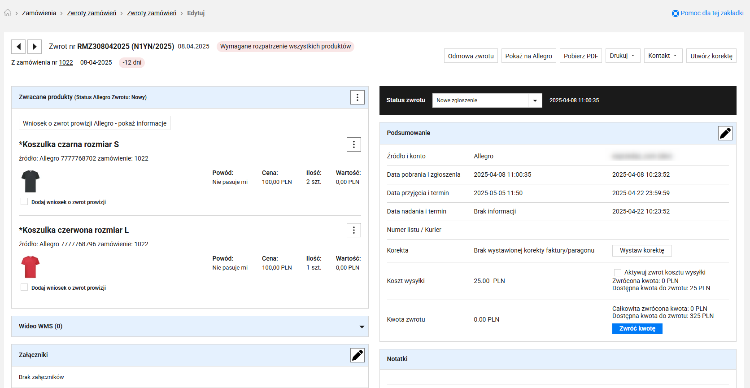Click the black t-shirt thumbnail
Image resolution: width=750 pixels, height=388 pixels.
pyautogui.click(x=31, y=181)
